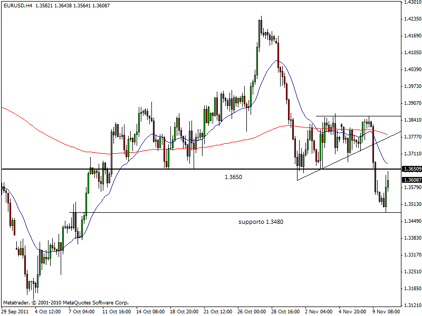Click the 1.36509 price marker on axis
This screenshot has height=316, width=422.
(x=411, y=169)
